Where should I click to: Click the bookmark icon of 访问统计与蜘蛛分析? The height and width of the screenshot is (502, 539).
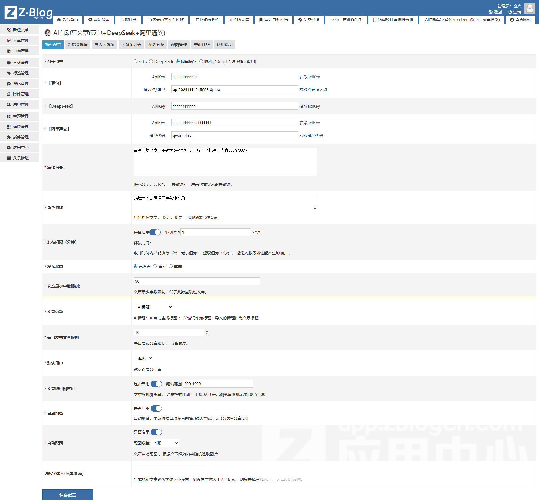(375, 20)
